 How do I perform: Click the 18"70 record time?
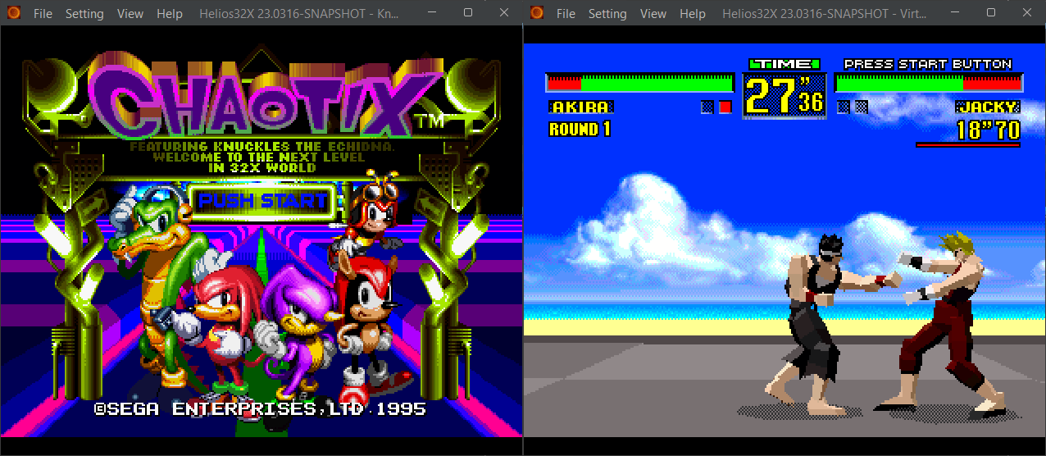tap(989, 130)
